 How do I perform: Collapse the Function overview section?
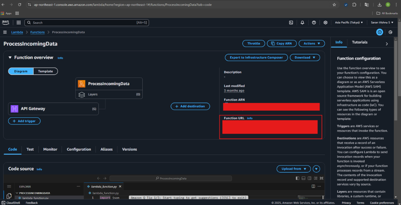pos(10,58)
